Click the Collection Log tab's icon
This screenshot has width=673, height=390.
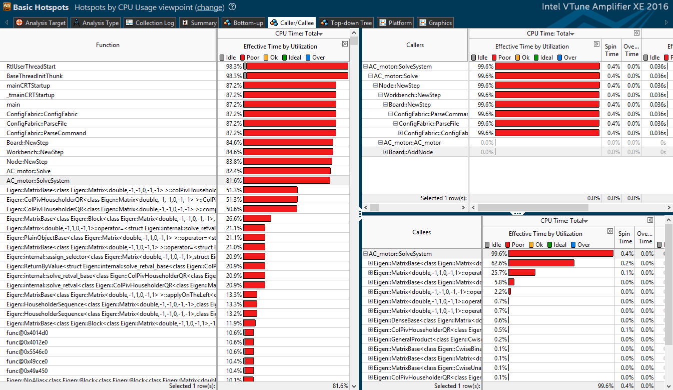coord(130,23)
